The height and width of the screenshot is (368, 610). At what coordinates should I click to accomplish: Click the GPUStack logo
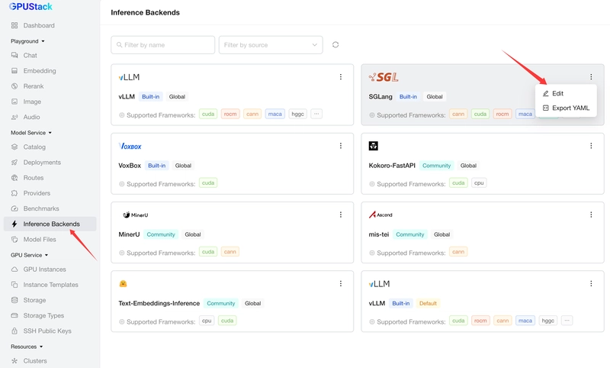pyautogui.click(x=30, y=6)
